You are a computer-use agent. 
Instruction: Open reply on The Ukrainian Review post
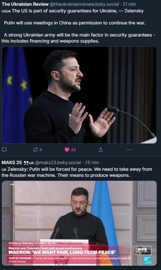point(4,150)
